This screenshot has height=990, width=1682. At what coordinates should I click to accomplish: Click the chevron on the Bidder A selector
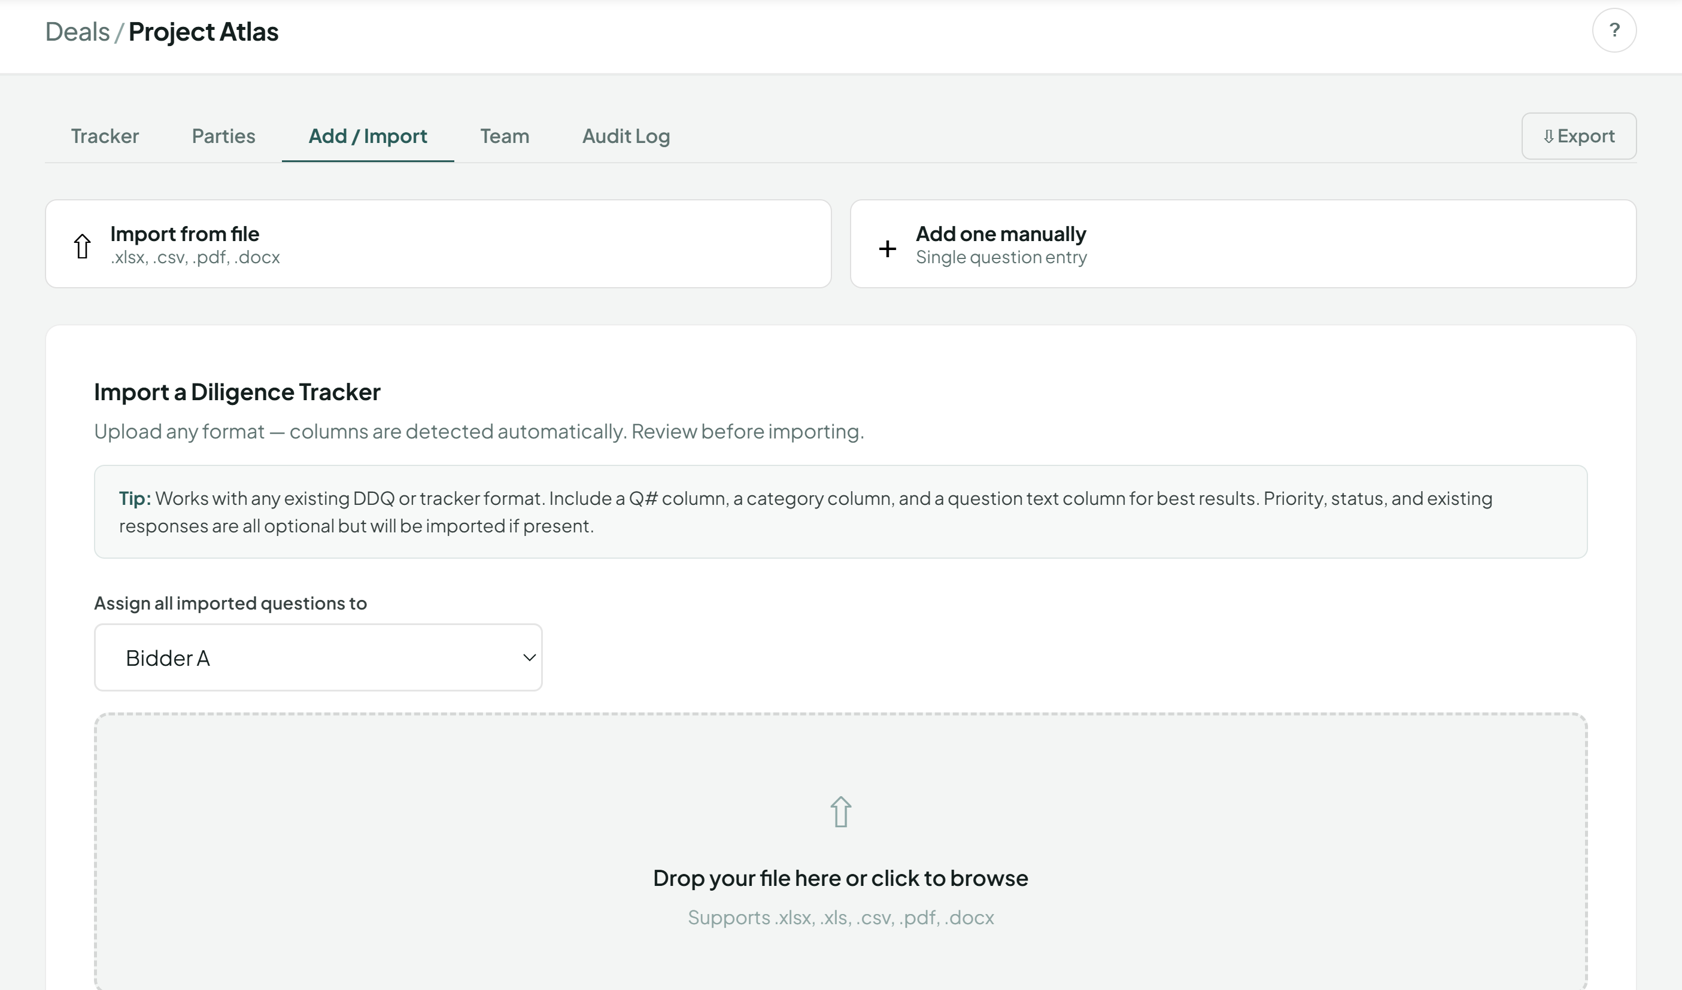[x=529, y=657]
